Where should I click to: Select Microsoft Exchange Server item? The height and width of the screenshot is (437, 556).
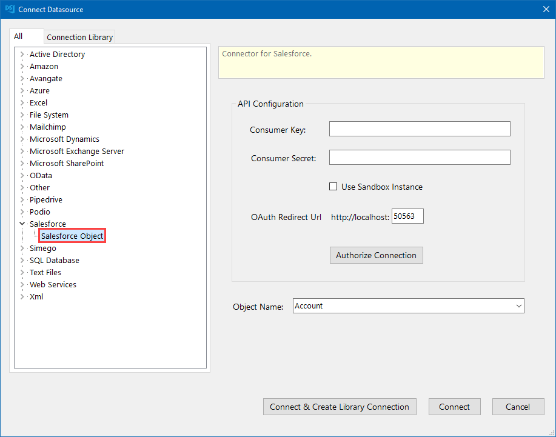(x=77, y=152)
